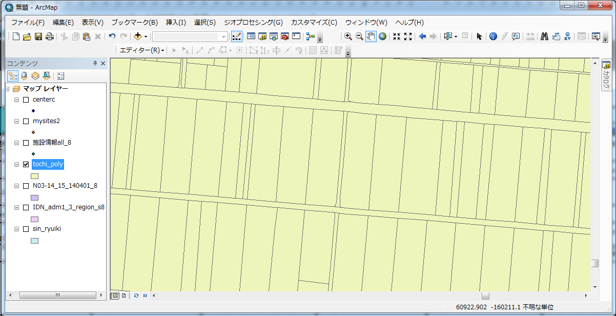The width and height of the screenshot is (616, 316).
Task: Activate the Identify tool
Action: point(493,36)
